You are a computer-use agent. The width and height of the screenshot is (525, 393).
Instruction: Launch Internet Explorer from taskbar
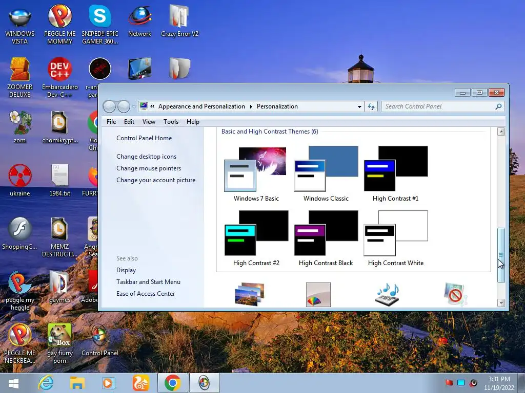click(x=46, y=383)
